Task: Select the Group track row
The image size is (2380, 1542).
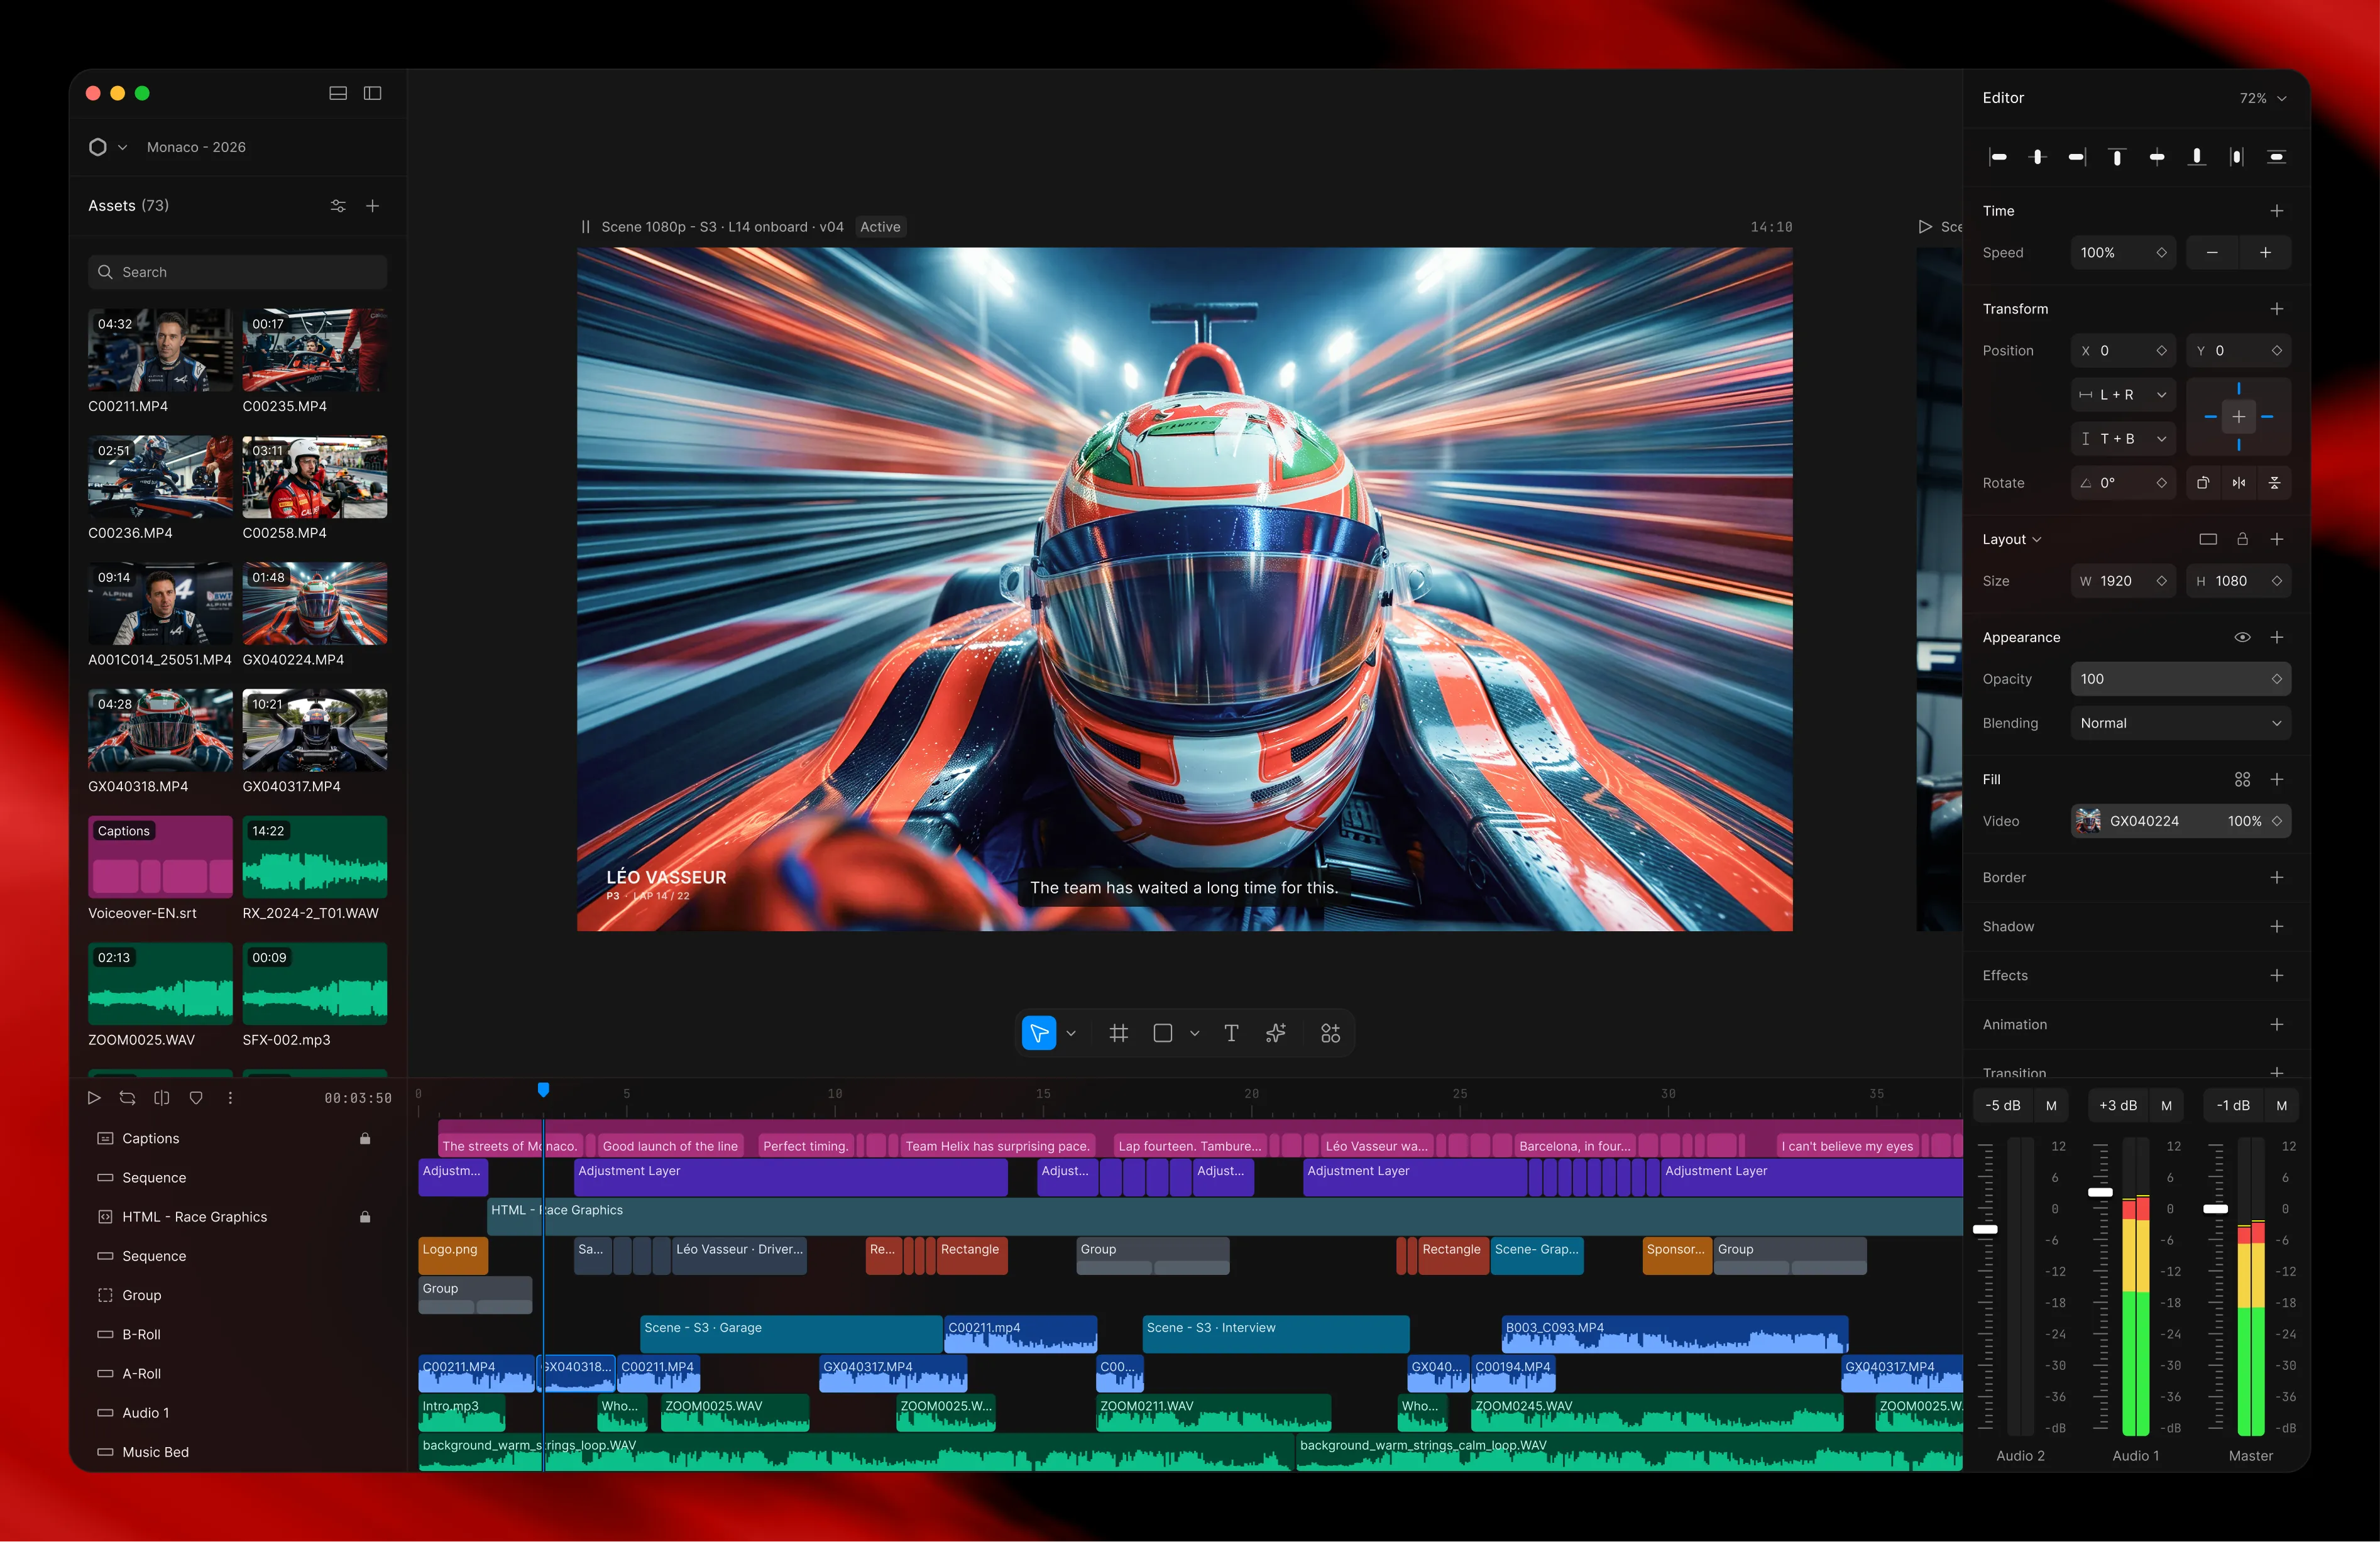Action: [238, 1296]
